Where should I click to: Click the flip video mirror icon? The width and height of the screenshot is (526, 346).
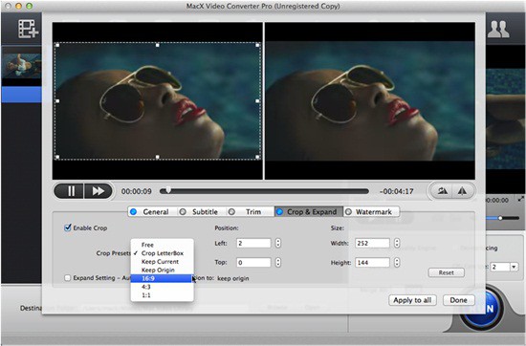[x=463, y=191]
